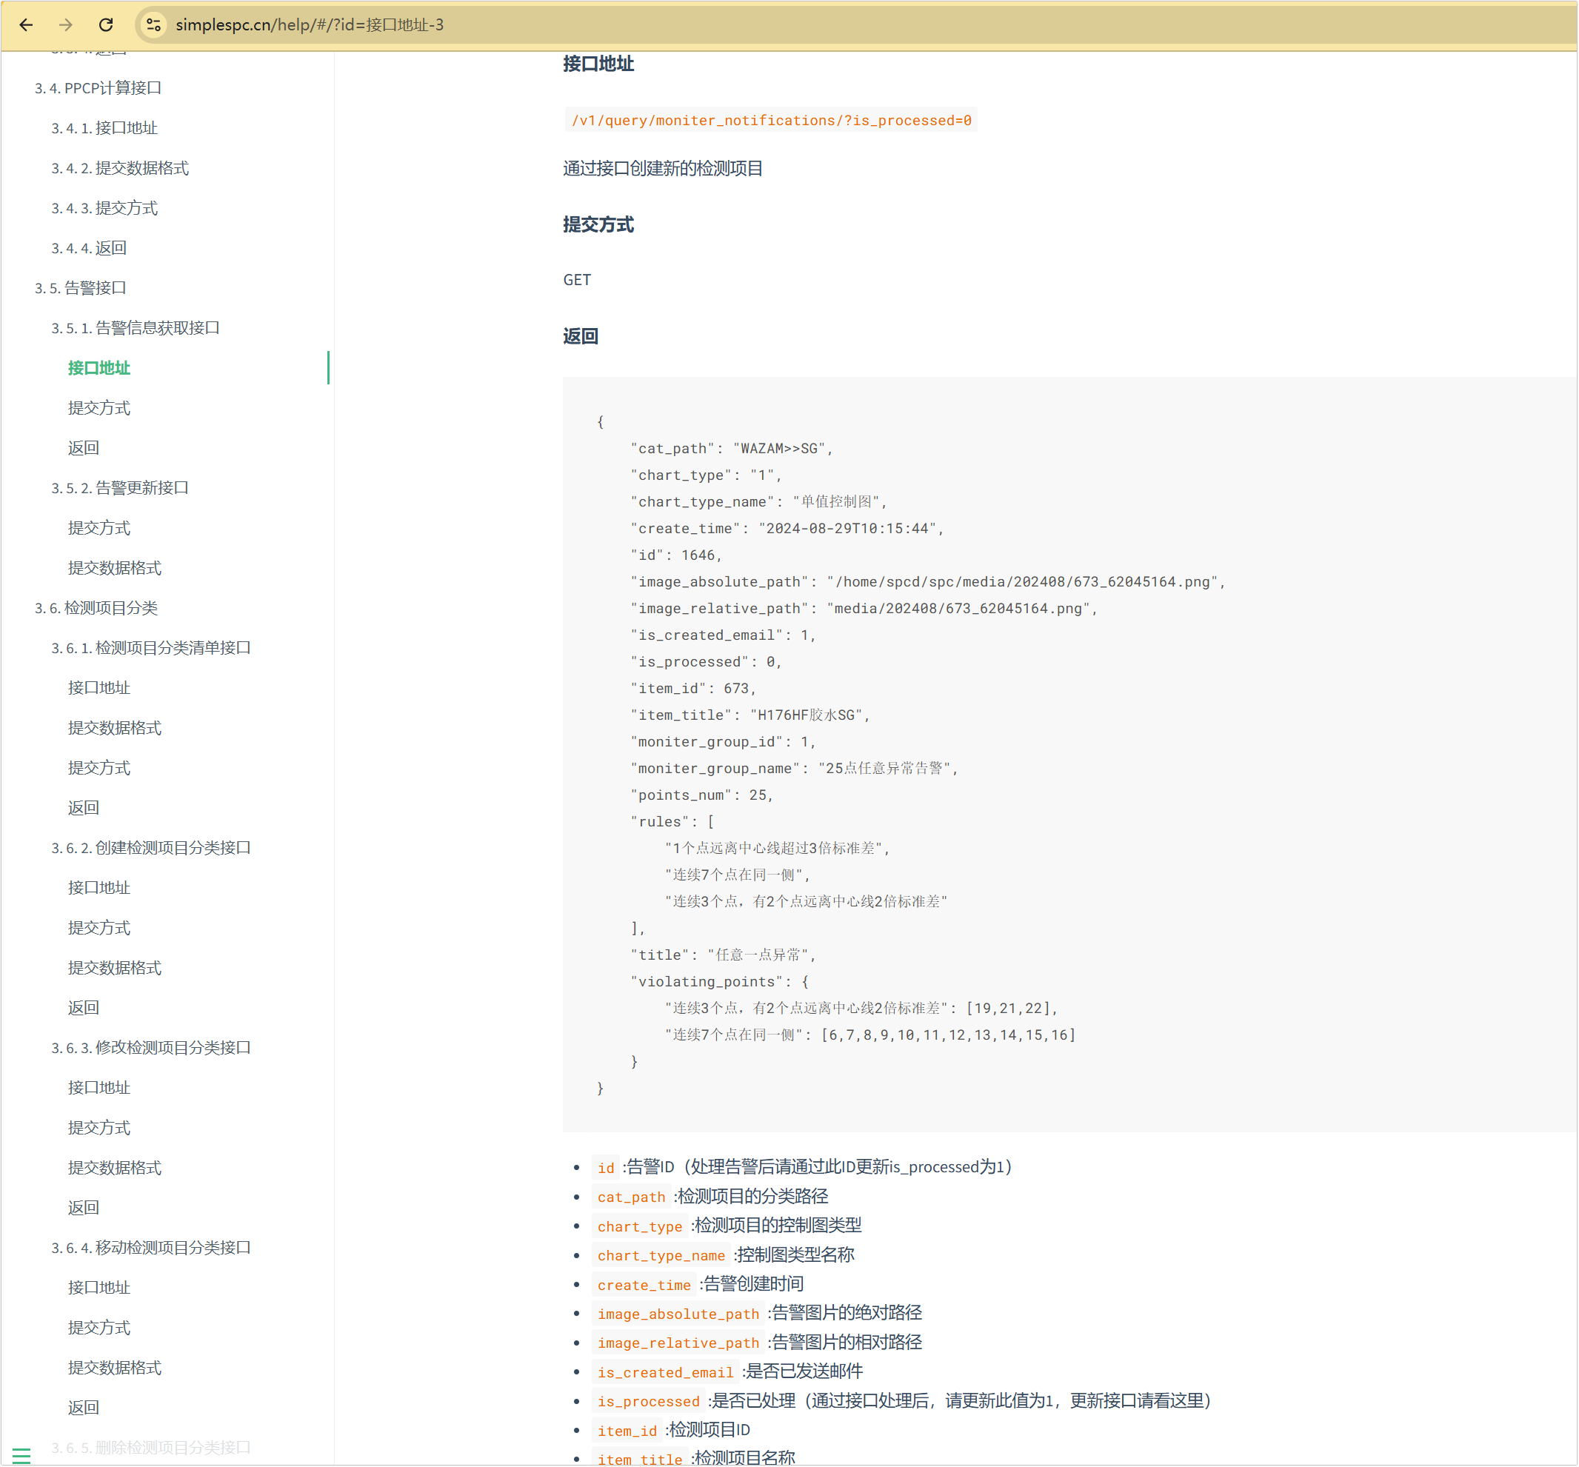Click the 接口地址 heading in content

[x=598, y=64]
